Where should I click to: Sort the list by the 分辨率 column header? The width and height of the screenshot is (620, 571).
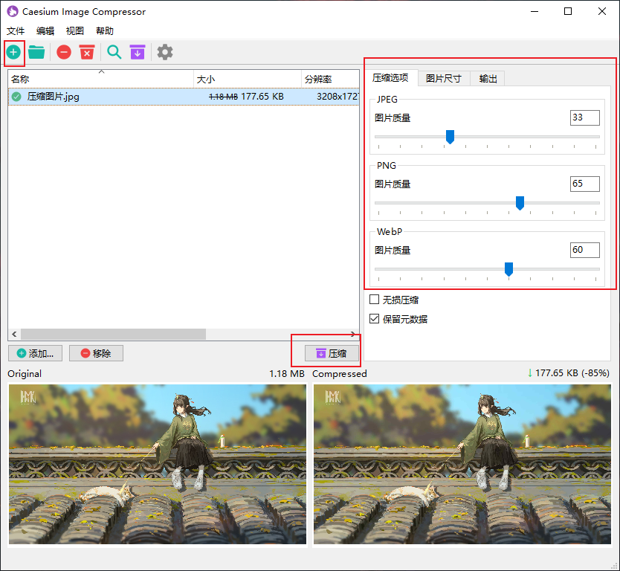(x=330, y=79)
